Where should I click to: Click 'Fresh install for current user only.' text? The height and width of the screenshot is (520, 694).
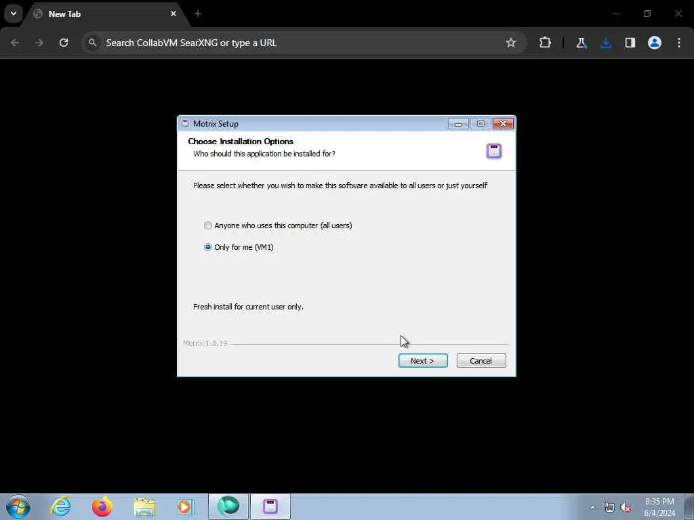[248, 307]
